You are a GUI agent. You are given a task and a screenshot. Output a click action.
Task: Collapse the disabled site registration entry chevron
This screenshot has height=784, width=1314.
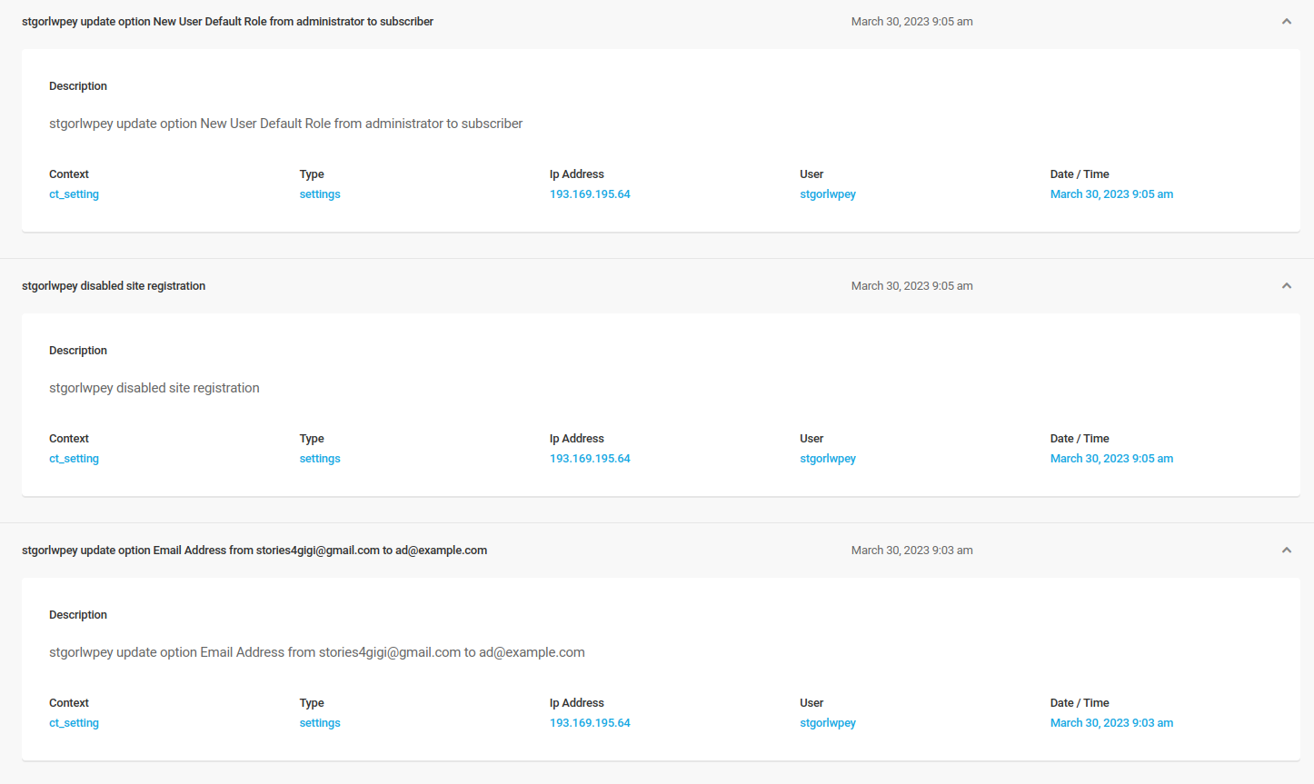[1286, 286]
